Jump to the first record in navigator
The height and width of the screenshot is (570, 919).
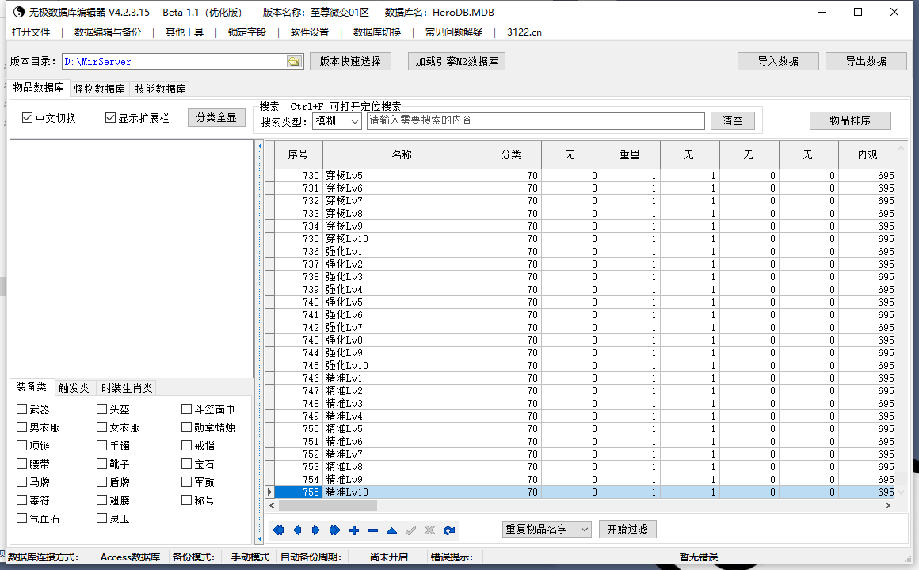(x=278, y=530)
